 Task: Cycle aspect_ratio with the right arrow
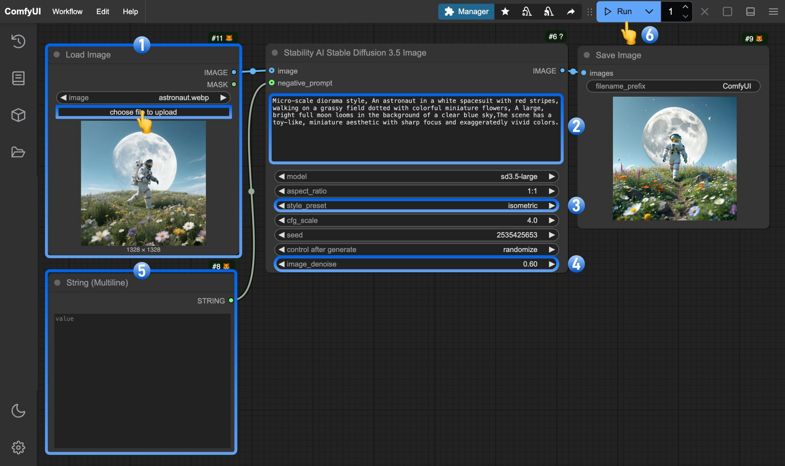click(x=552, y=191)
